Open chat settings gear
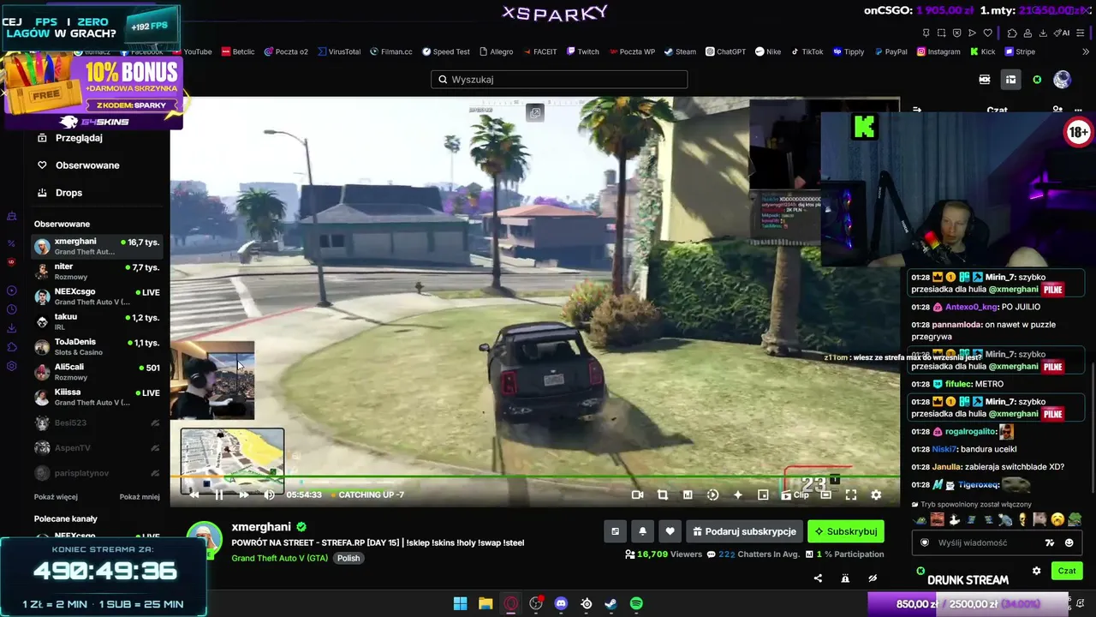Screen dimensions: 1096x617 pos(1036,571)
